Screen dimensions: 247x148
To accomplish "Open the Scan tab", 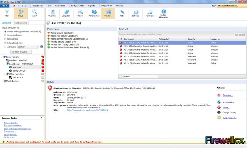I will coord(49,6).
